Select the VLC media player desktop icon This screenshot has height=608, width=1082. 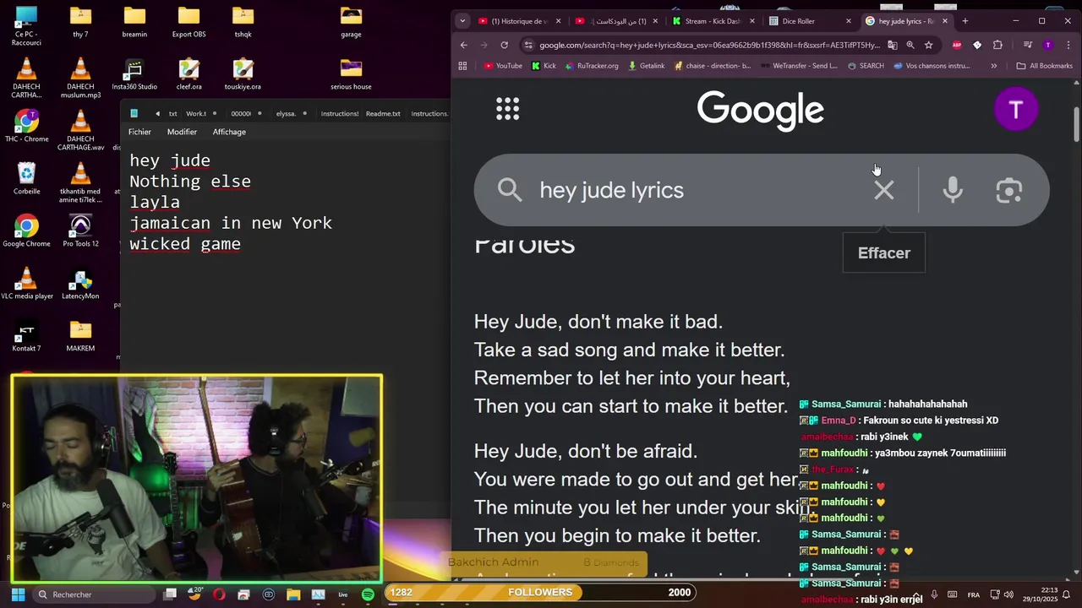pyautogui.click(x=26, y=283)
